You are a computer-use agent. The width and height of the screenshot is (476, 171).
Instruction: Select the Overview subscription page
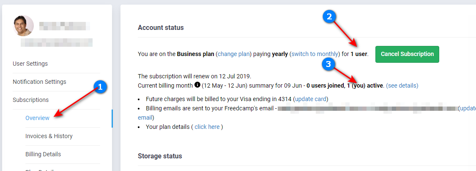click(37, 118)
